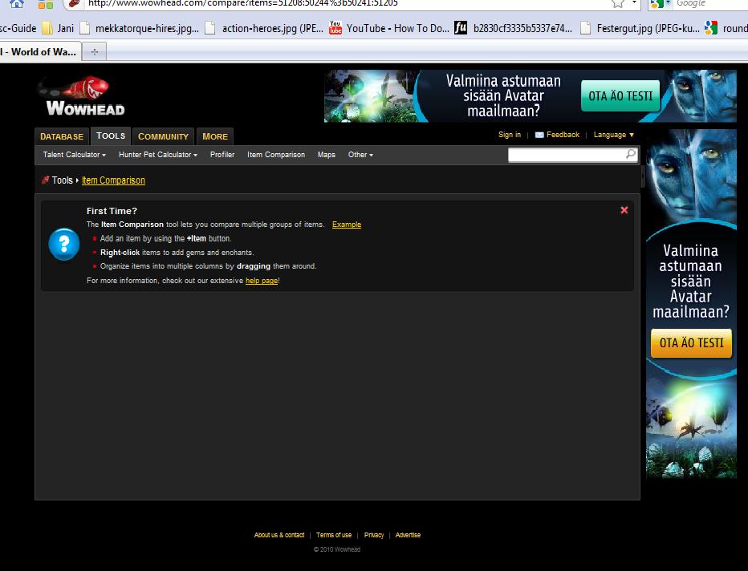Open the Language dropdown
This screenshot has height=571, width=748.
coord(614,135)
